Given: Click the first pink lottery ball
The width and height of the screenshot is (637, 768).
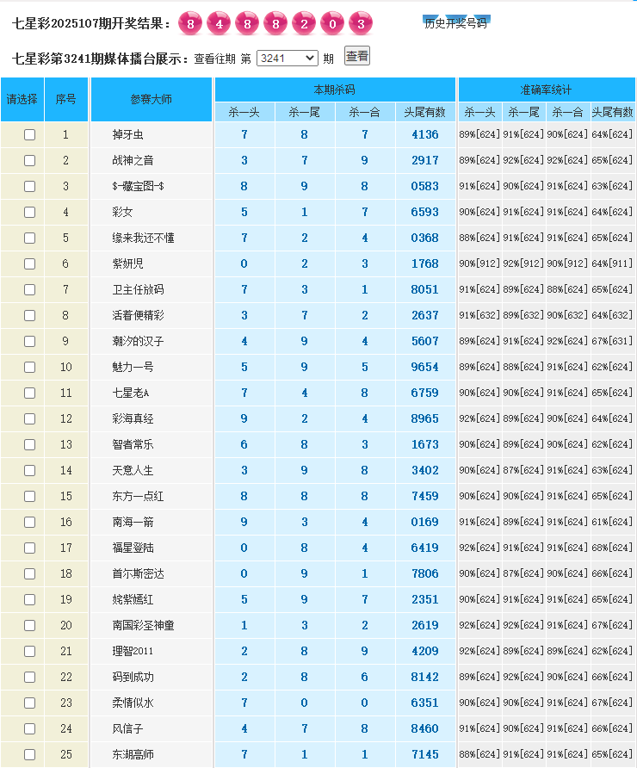Looking at the screenshot, I should pos(190,23).
